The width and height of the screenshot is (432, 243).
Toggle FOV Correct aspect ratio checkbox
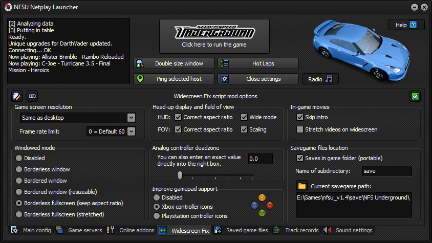pyautogui.click(x=178, y=129)
